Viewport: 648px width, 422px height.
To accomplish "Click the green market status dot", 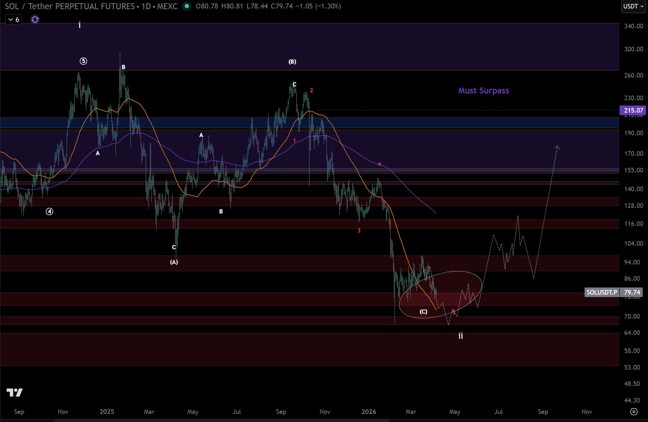I will [186, 6].
